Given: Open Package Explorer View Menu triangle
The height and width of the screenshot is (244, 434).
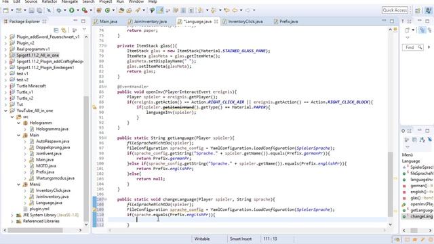Looking at the screenshot, I should coord(84,30).
